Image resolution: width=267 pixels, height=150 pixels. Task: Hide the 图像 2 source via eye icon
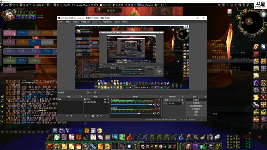click(105, 99)
